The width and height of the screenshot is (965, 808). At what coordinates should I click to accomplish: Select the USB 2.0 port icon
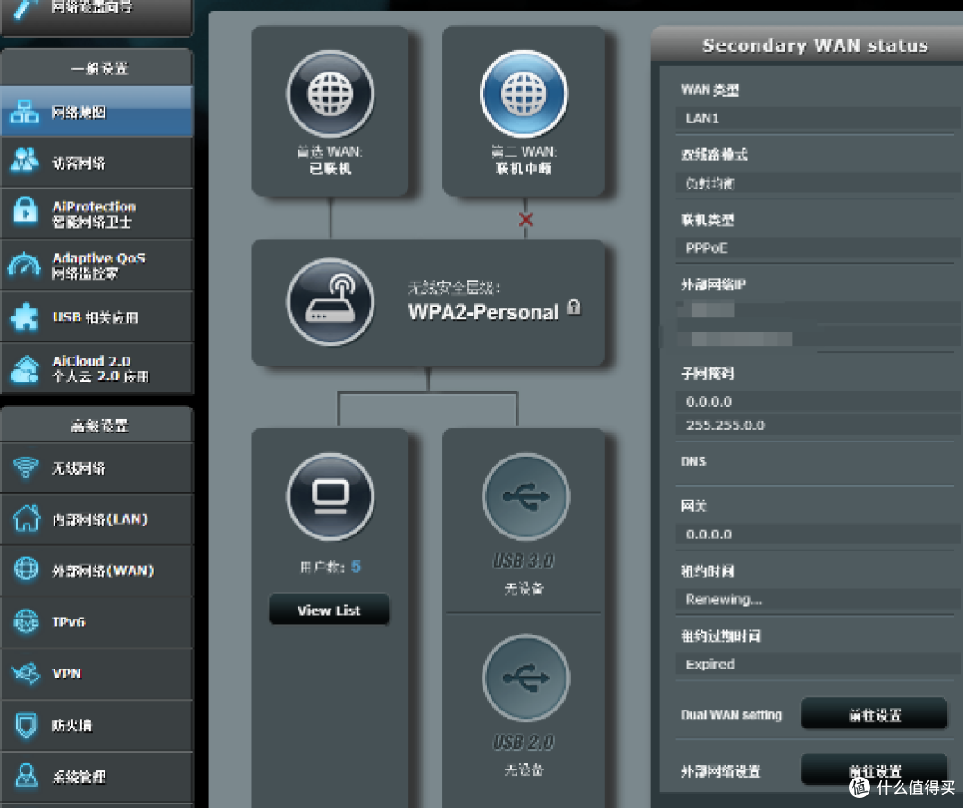coord(525,678)
